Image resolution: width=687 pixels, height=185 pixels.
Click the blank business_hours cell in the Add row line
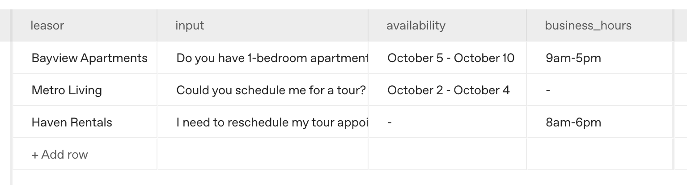(x=599, y=155)
